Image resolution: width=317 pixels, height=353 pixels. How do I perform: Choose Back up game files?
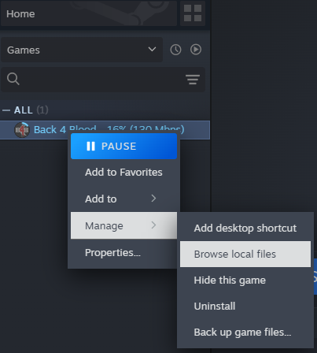tap(245, 332)
